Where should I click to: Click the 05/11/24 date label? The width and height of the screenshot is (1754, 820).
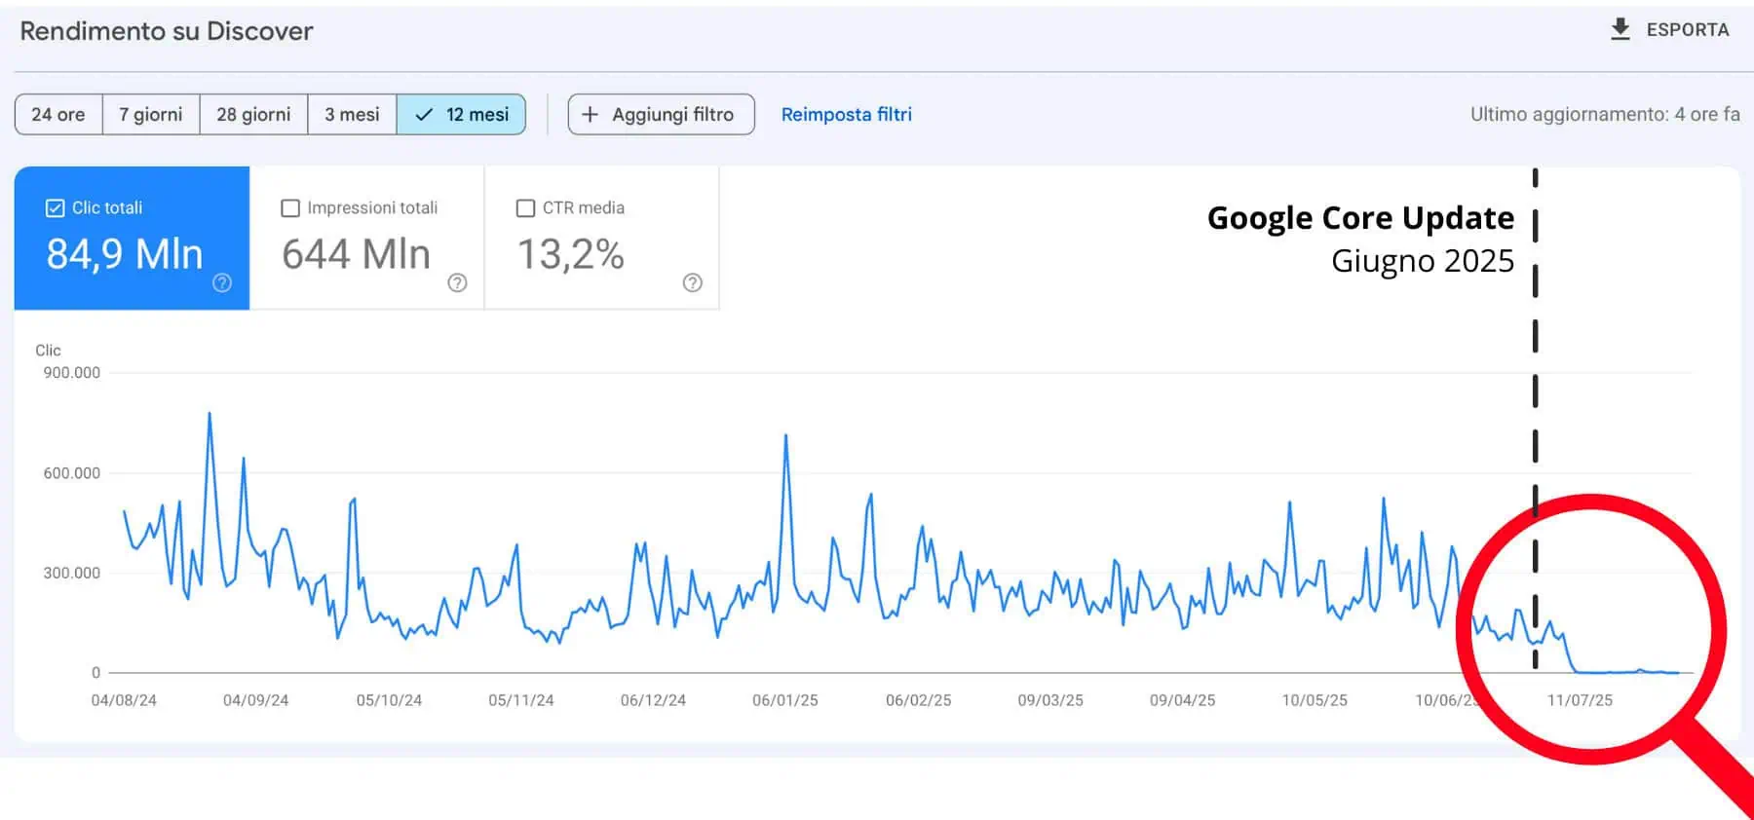521,700
